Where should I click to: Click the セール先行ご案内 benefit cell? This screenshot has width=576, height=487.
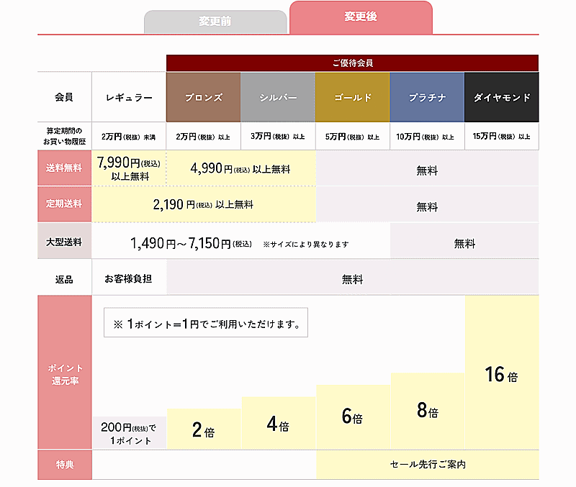(x=427, y=465)
